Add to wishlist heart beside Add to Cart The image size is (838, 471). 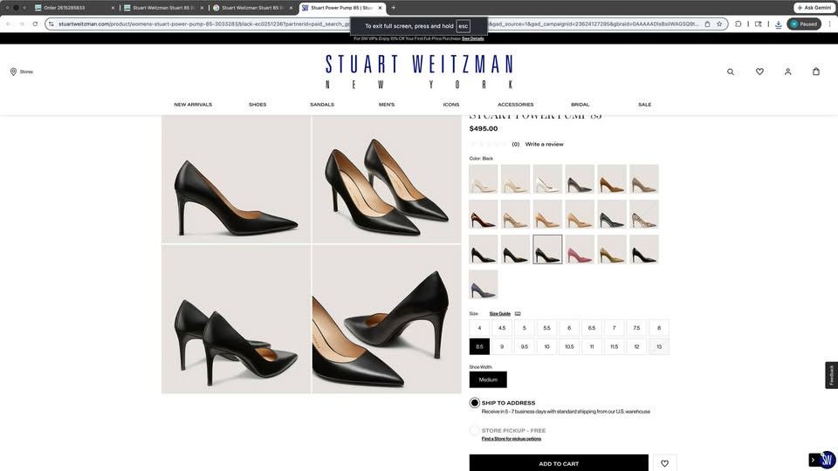(x=664, y=463)
